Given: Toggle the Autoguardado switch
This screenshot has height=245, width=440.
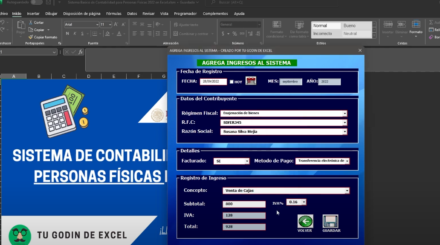Looking at the screenshot, I should coord(37,2).
